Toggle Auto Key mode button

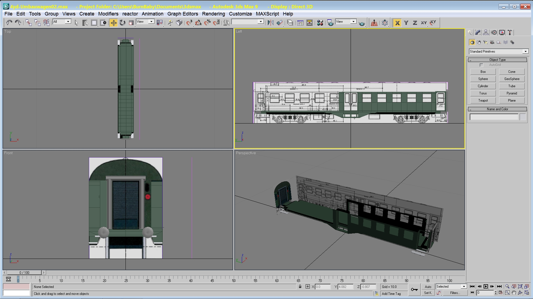(428, 287)
